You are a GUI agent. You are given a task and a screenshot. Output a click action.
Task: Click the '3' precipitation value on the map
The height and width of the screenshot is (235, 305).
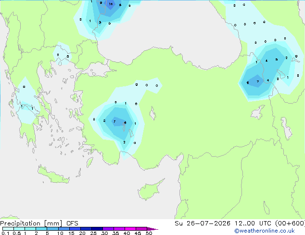coord(100,22)
